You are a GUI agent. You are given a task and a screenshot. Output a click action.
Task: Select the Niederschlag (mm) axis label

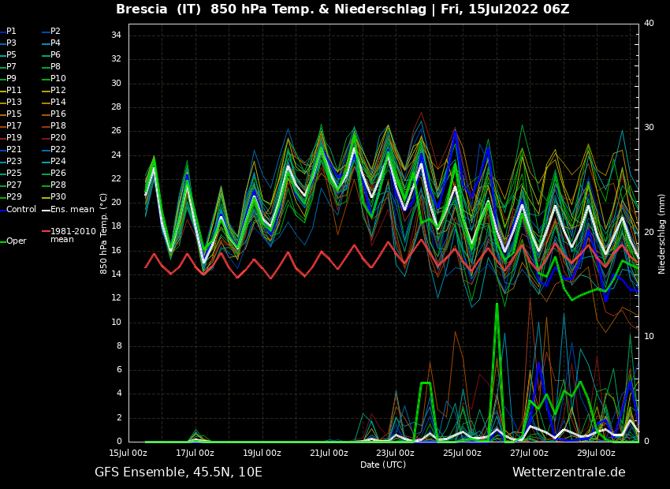(661, 234)
